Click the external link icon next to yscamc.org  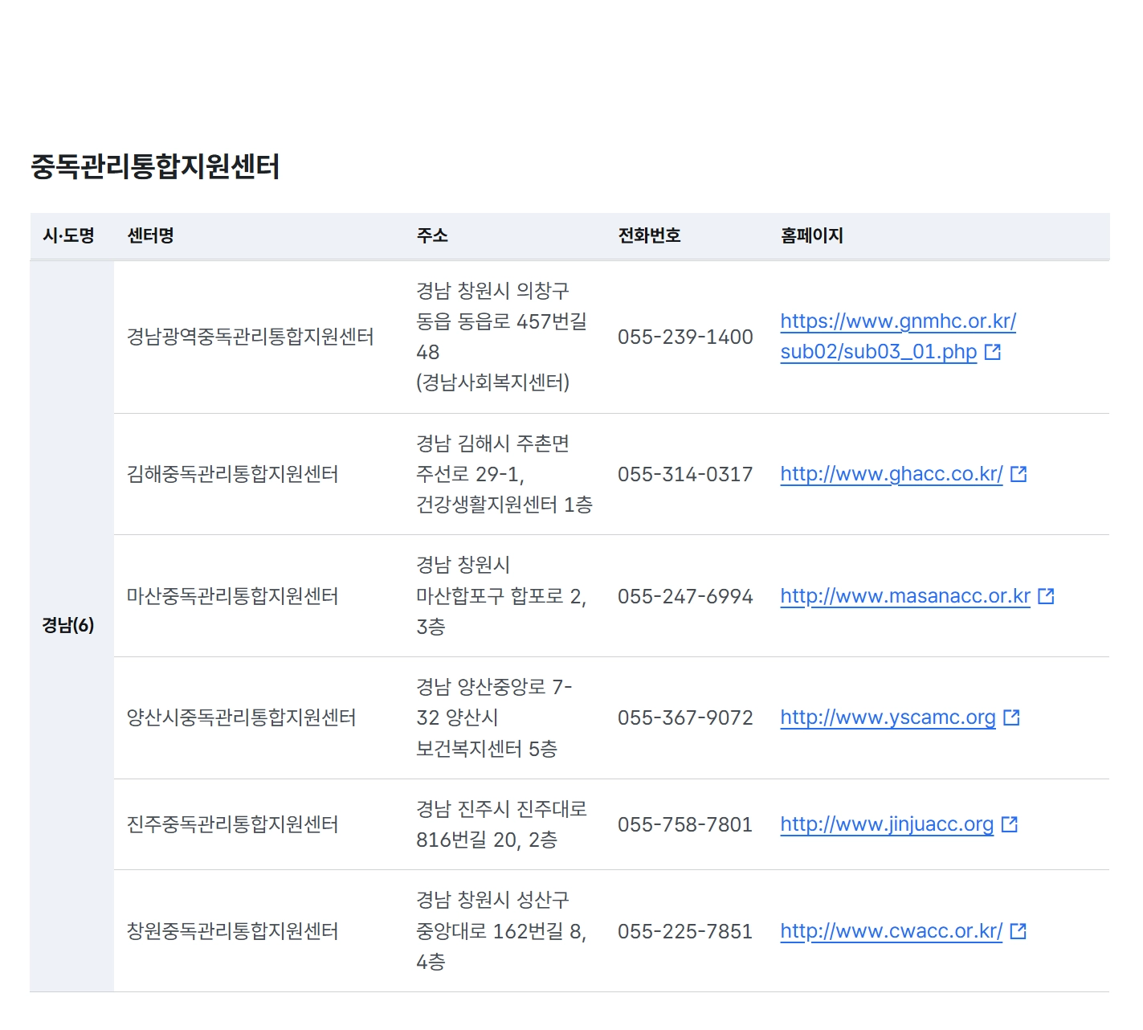[x=1013, y=717]
